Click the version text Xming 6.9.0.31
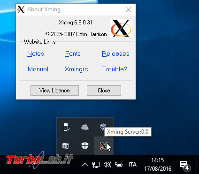Image resolution: width=199 pixels, height=174 pixels. (x=76, y=23)
